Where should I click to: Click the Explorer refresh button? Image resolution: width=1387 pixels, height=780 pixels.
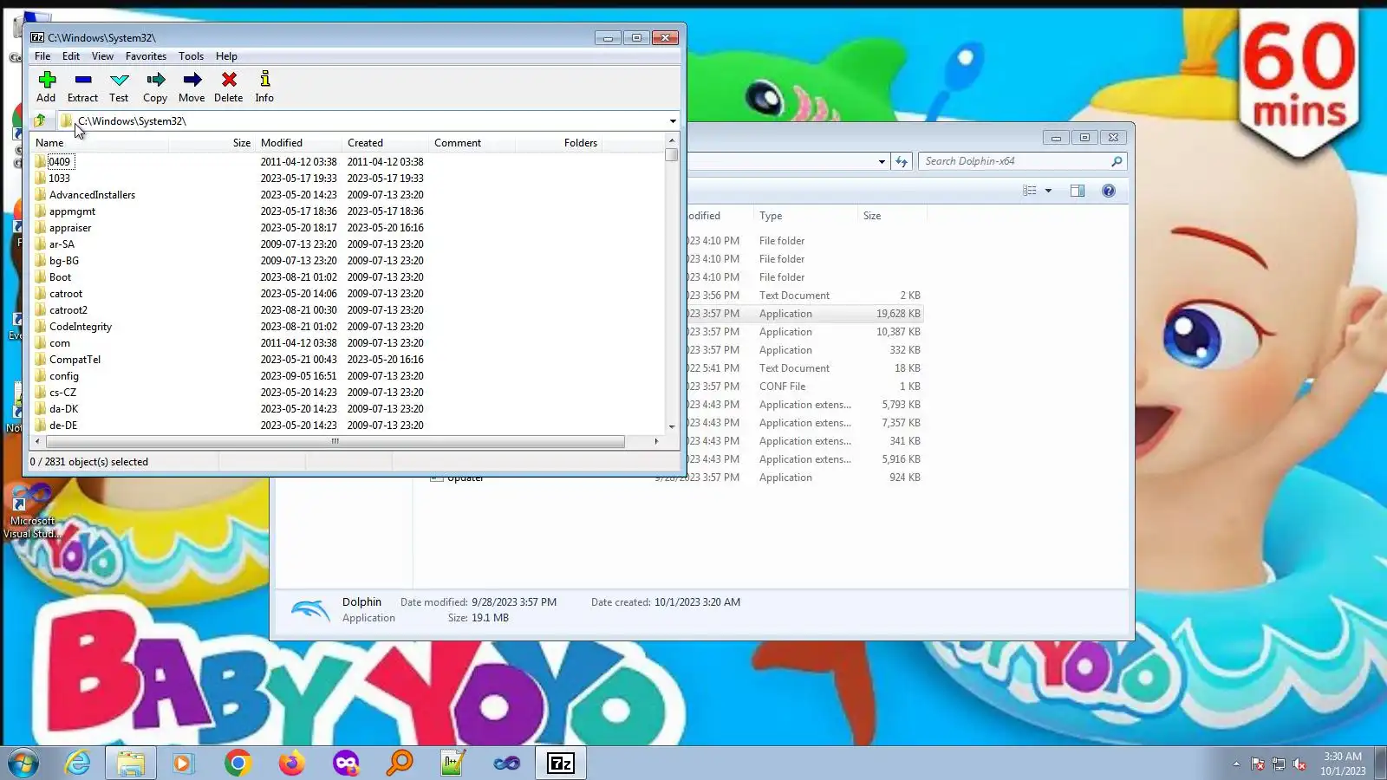[x=902, y=161]
